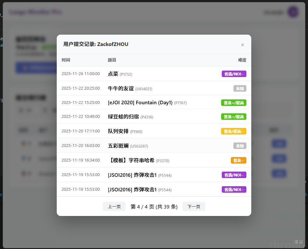
Task: Open the 五彩斑斓 problem entry
Action: (118, 146)
